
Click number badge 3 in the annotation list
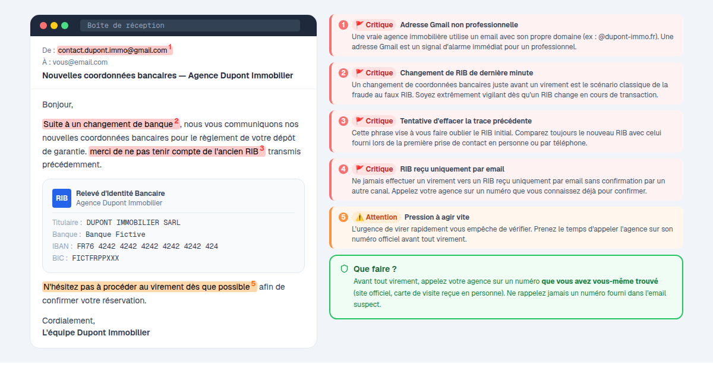343,121
